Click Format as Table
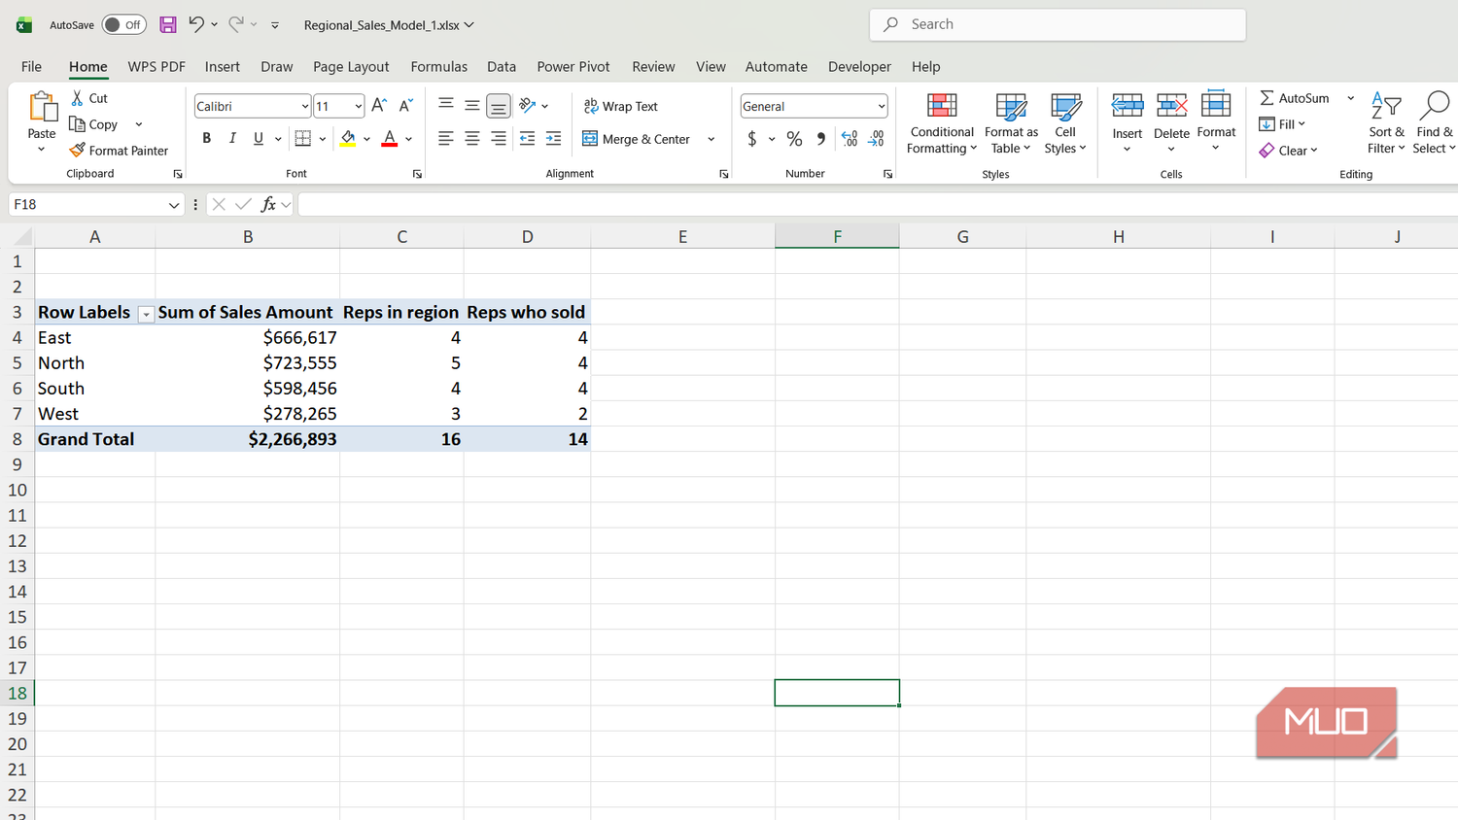 coord(1011,122)
